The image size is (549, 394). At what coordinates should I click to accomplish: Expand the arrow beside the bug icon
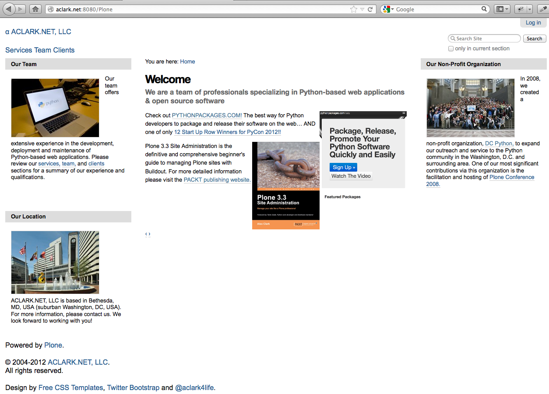click(530, 9)
